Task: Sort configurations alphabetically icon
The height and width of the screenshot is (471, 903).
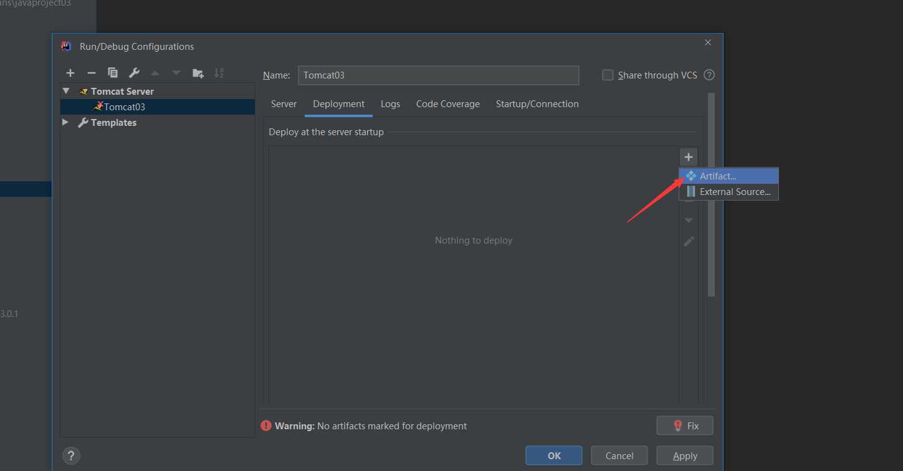Action: pos(219,73)
